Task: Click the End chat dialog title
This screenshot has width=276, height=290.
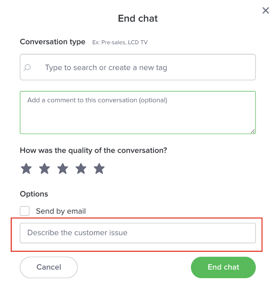Action: point(138,18)
